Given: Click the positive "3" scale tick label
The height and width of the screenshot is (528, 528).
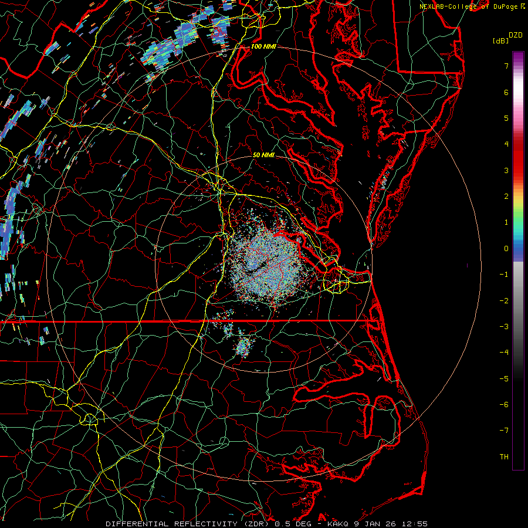Looking at the screenshot, I should pyautogui.click(x=506, y=170).
